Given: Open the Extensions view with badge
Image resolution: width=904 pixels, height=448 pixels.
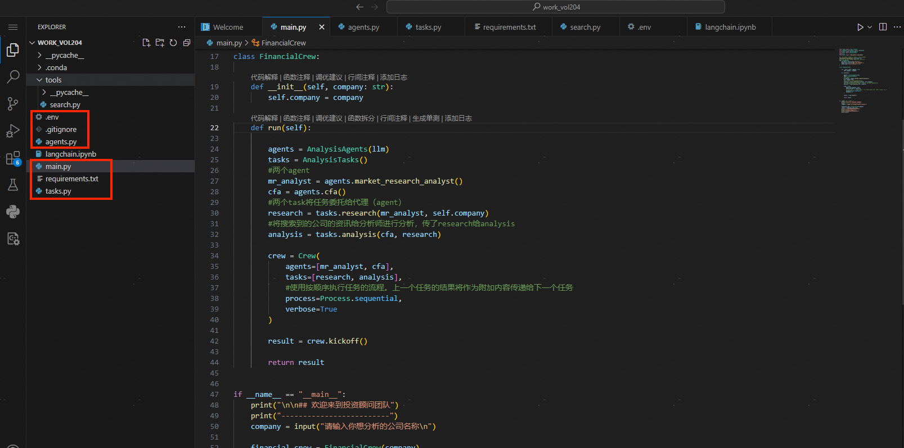Looking at the screenshot, I should [13, 158].
